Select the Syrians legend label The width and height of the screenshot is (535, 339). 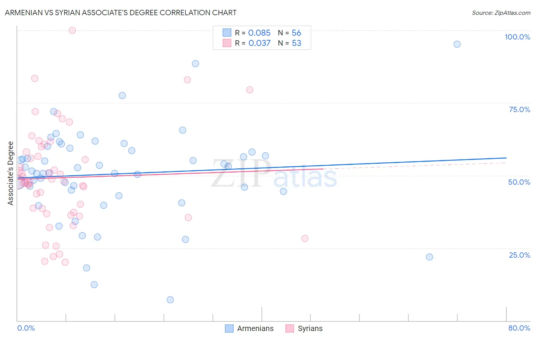coord(310,328)
